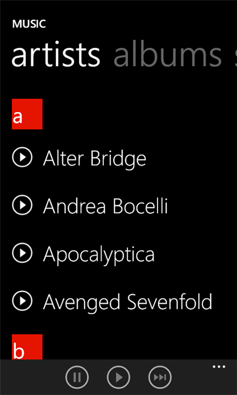
Task: Pause playback in bottom bar
Action: click(x=77, y=377)
